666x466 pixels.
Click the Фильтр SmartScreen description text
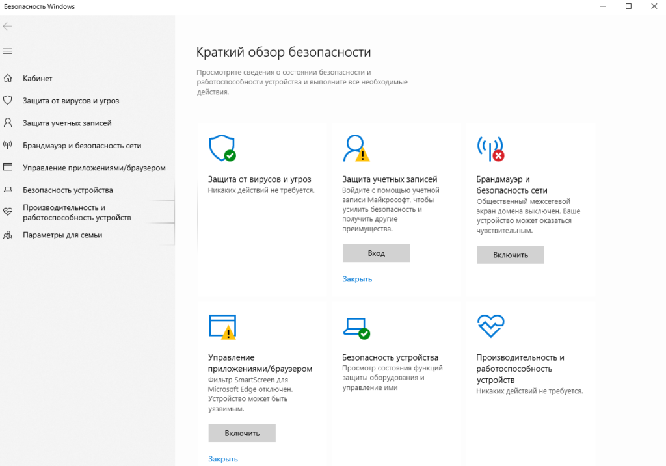pos(250,395)
